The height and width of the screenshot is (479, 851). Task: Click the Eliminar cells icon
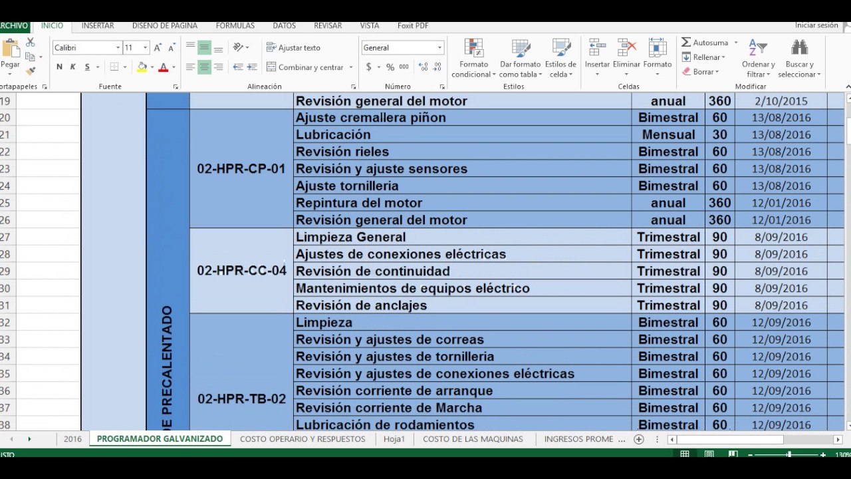pos(626,49)
